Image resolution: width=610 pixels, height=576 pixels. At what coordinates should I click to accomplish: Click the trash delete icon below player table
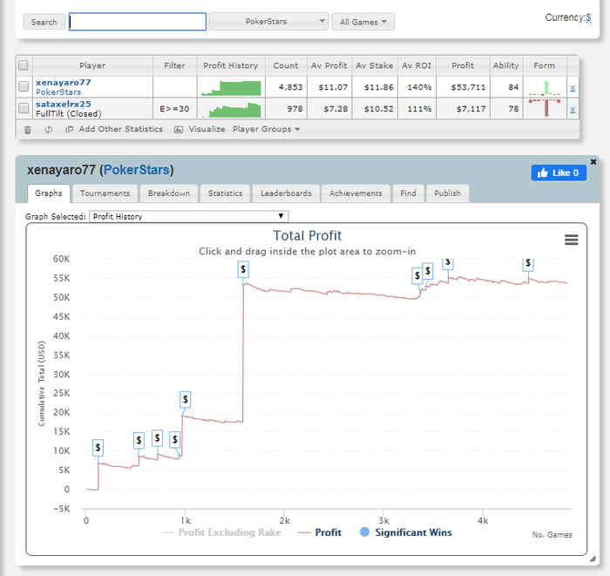[28, 130]
